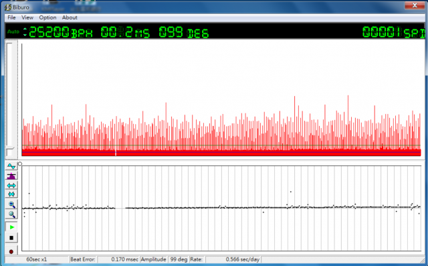Click the purple histogram icon

pos(11,176)
